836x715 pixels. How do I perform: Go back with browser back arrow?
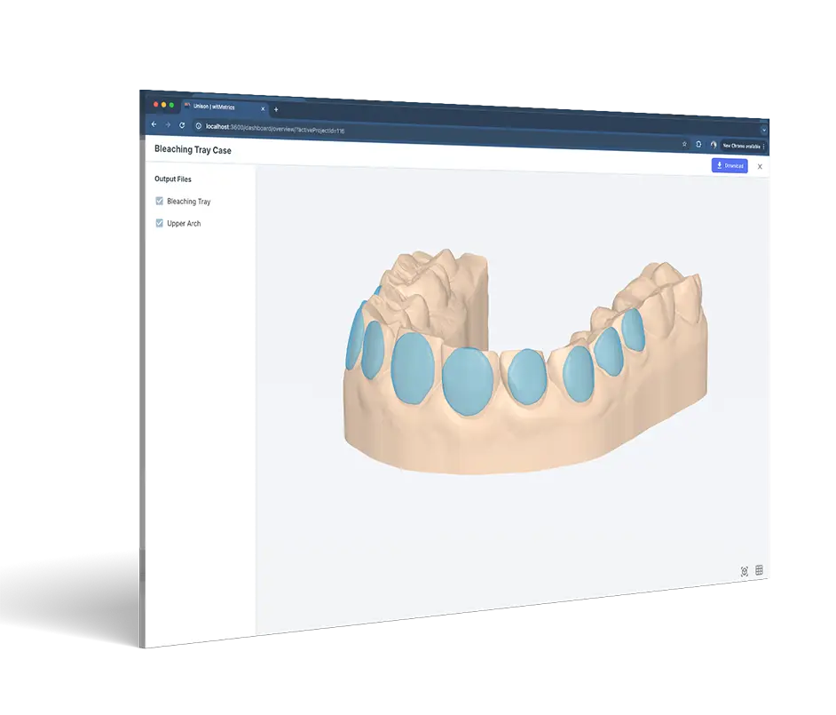tap(154, 124)
